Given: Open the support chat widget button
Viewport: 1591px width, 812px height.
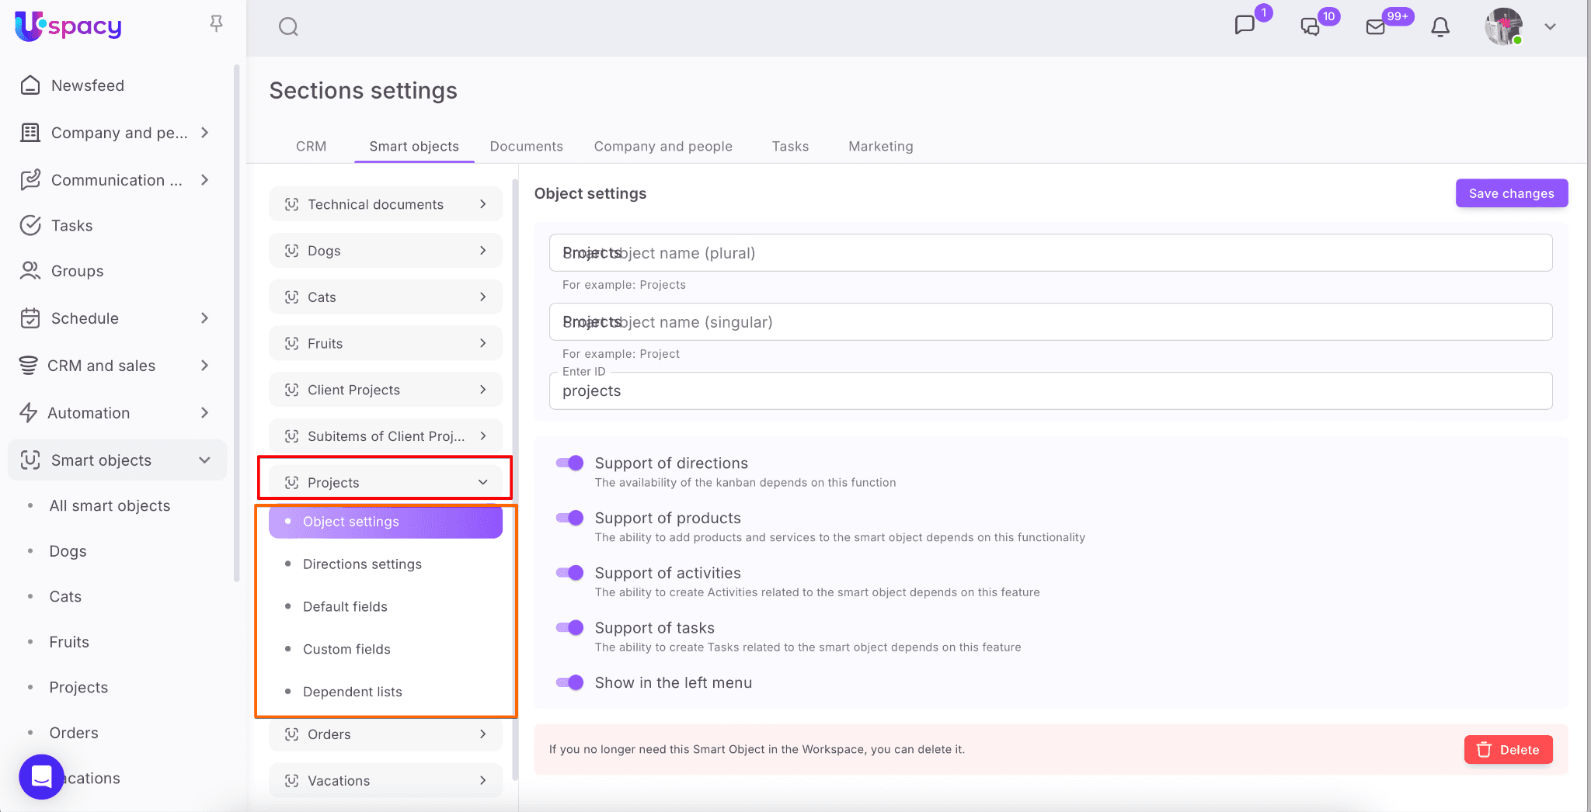Looking at the screenshot, I should pyautogui.click(x=41, y=776).
